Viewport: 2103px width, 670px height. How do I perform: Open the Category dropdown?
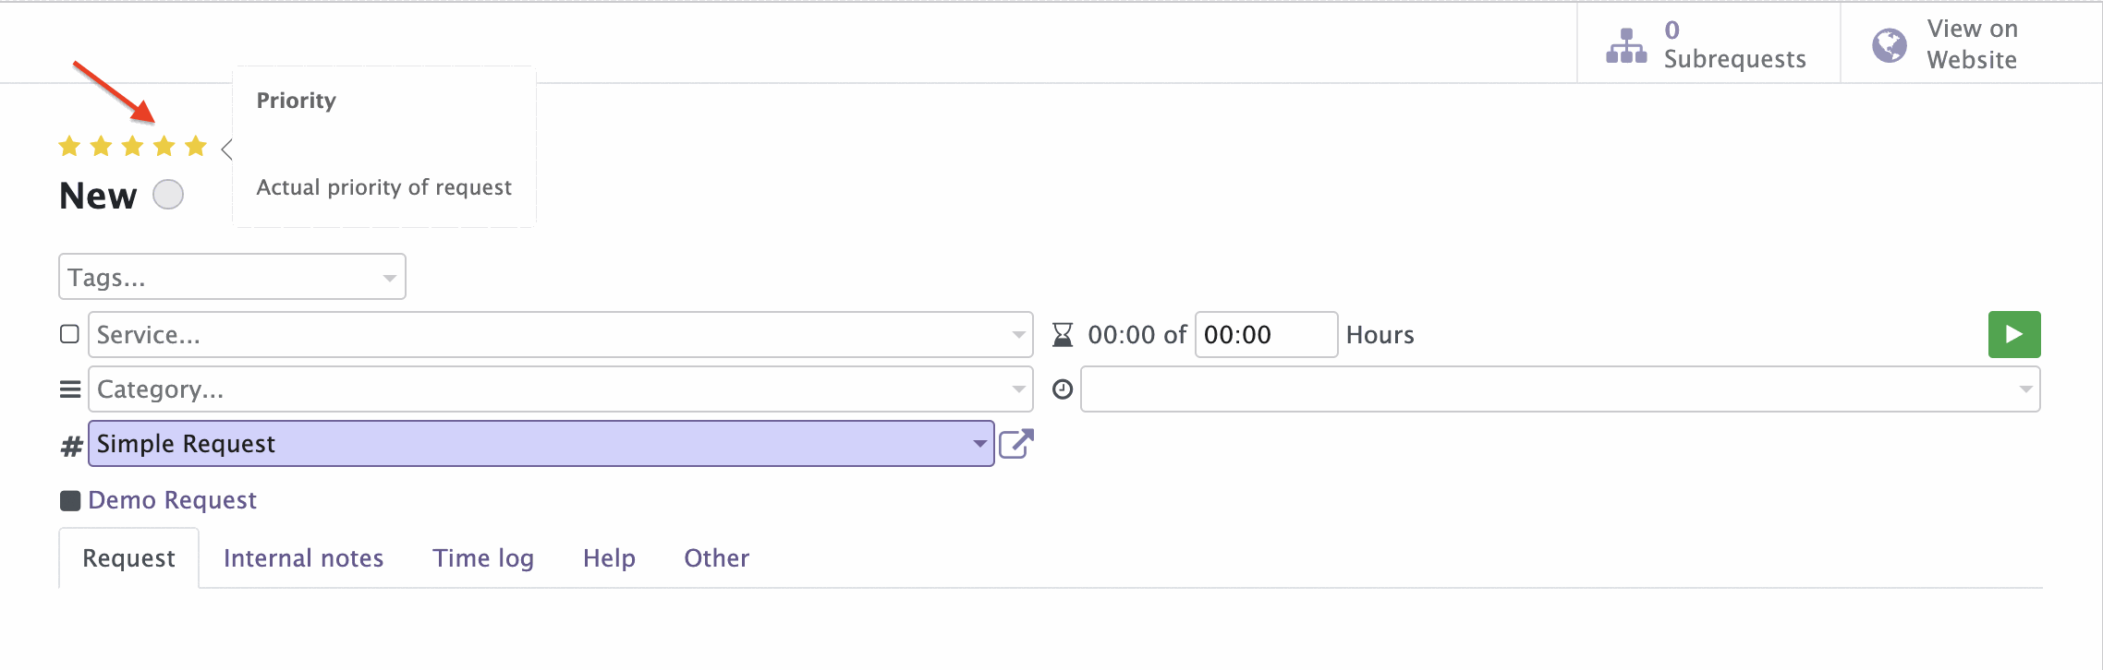pos(1018,389)
